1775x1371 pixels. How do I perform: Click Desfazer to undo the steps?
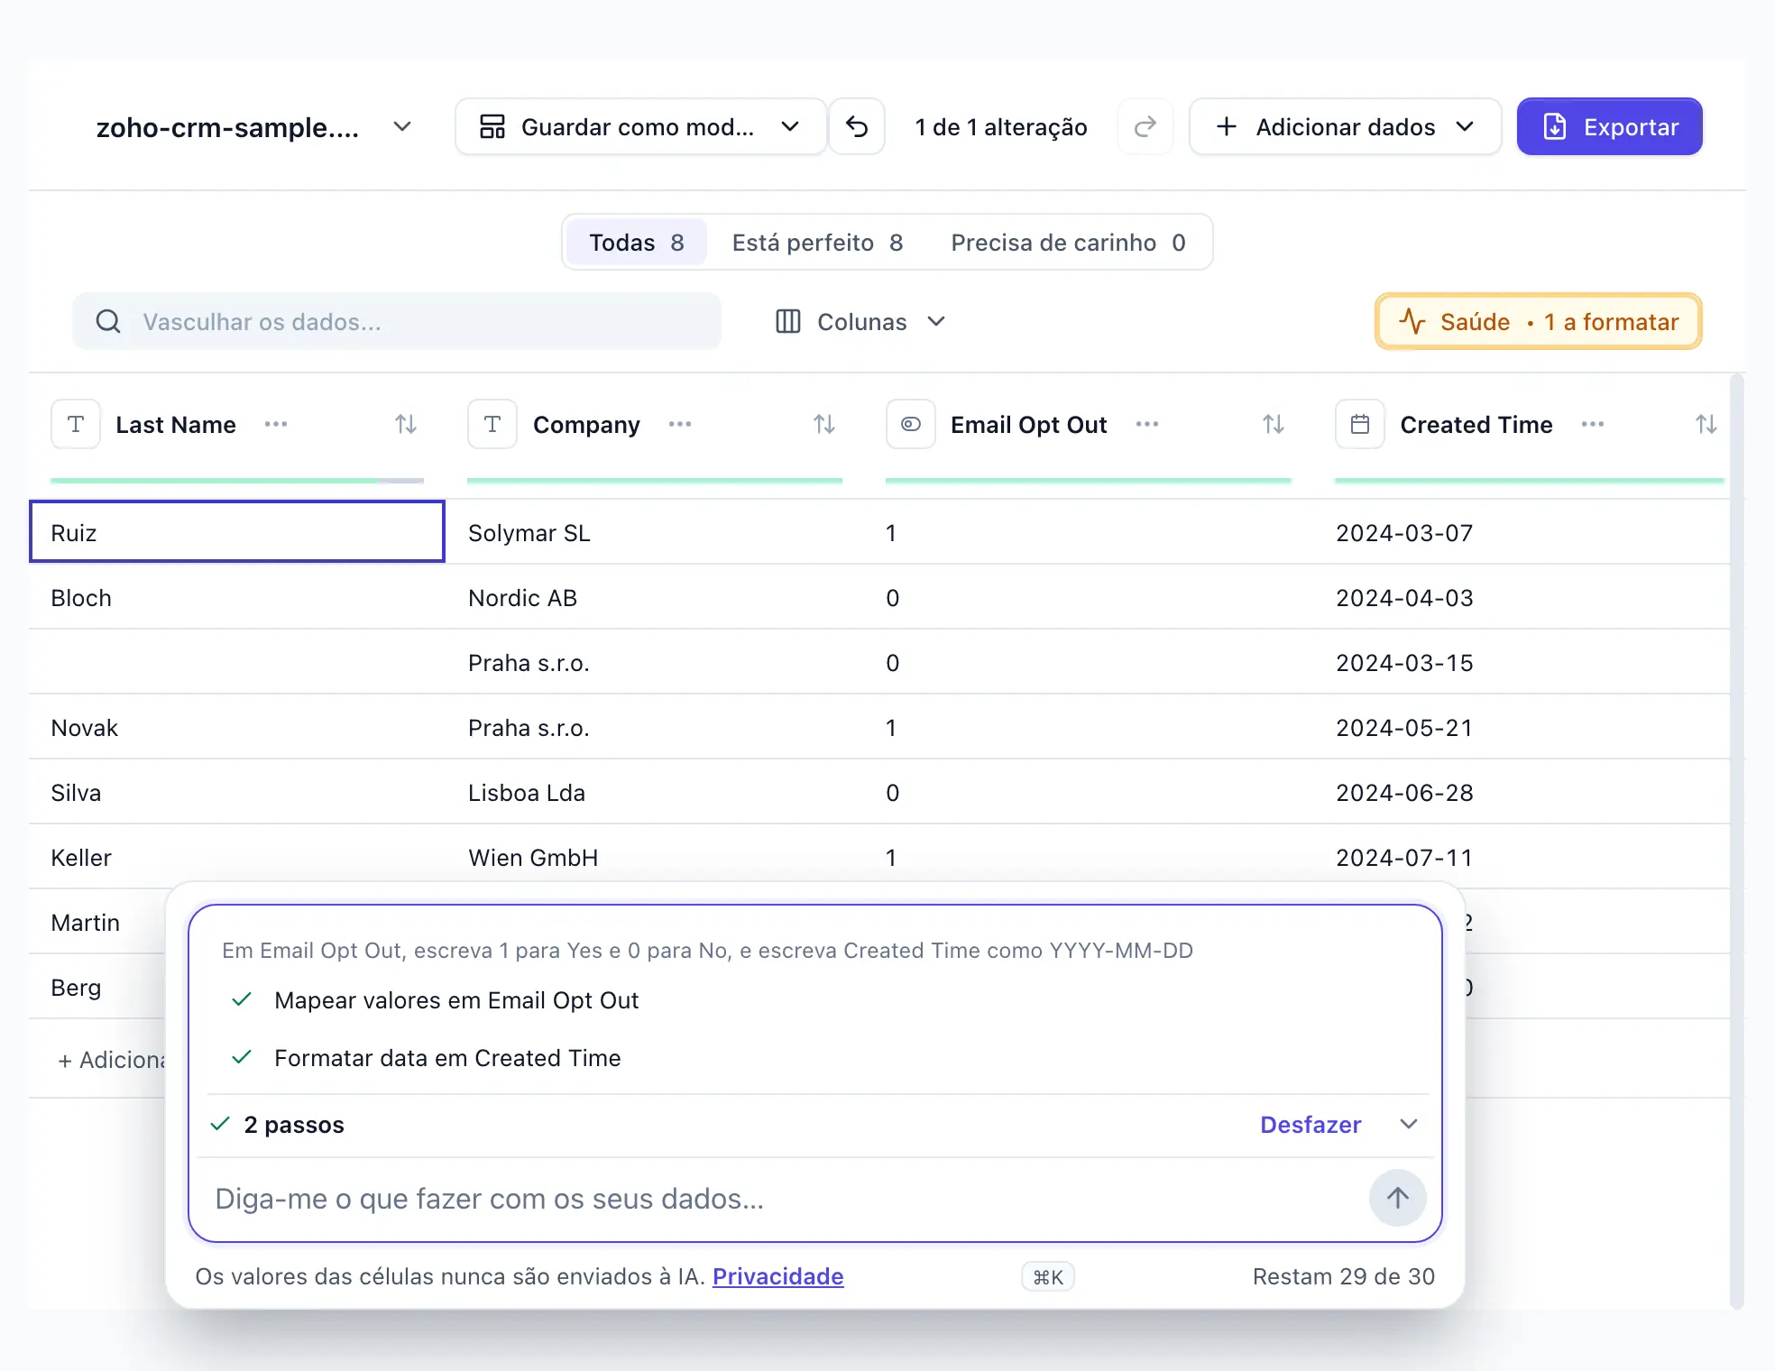click(1311, 1125)
